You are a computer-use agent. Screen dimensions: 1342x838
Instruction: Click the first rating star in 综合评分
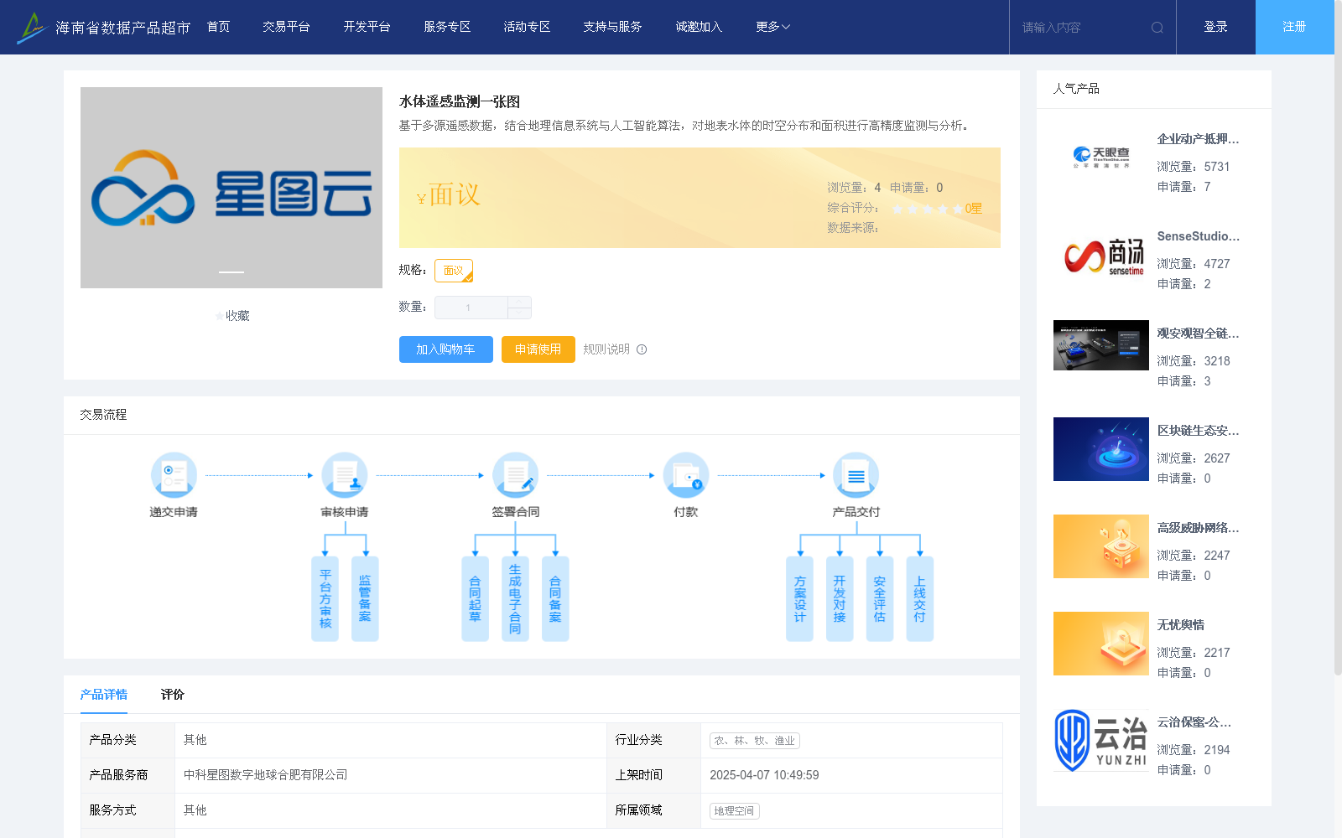click(x=897, y=209)
